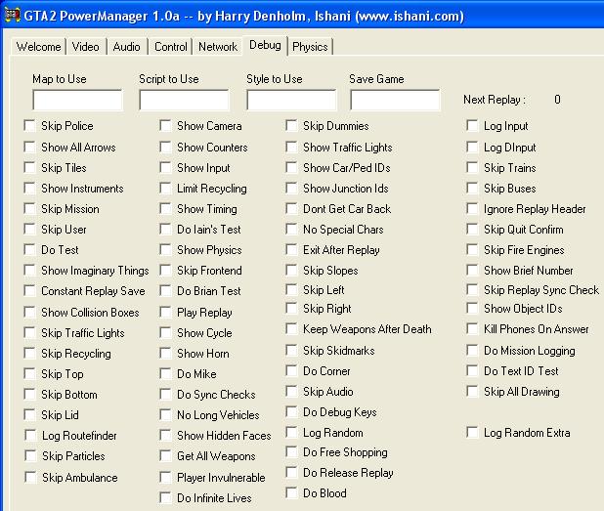Viewport: 604px width, 511px height.
Task: Enable Keep Weapons After Death
Action: [x=292, y=330]
